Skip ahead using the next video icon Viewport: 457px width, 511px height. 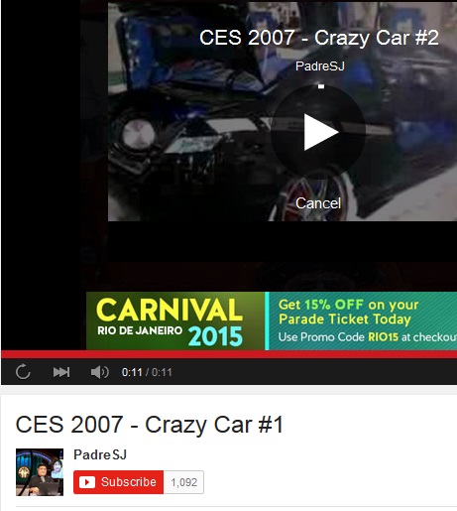(61, 372)
